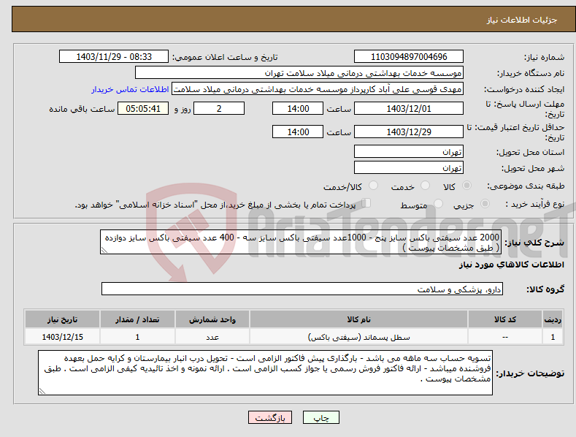The height and width of the screenshot is (437, 576).
Task: Click the remaining time 05:05:41 field
Action: click(143, 108)
